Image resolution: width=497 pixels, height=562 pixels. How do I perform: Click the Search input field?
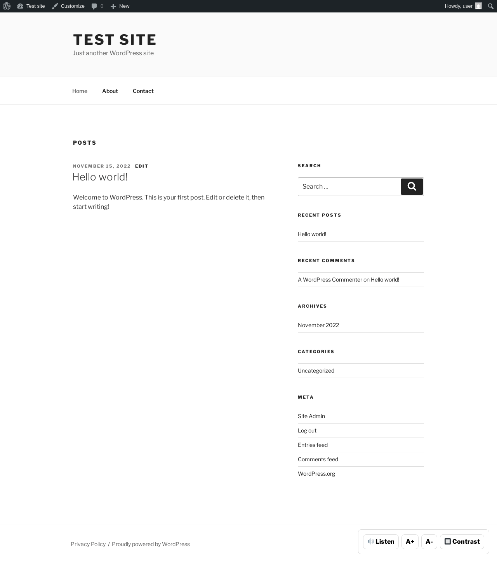click(349, 187)
